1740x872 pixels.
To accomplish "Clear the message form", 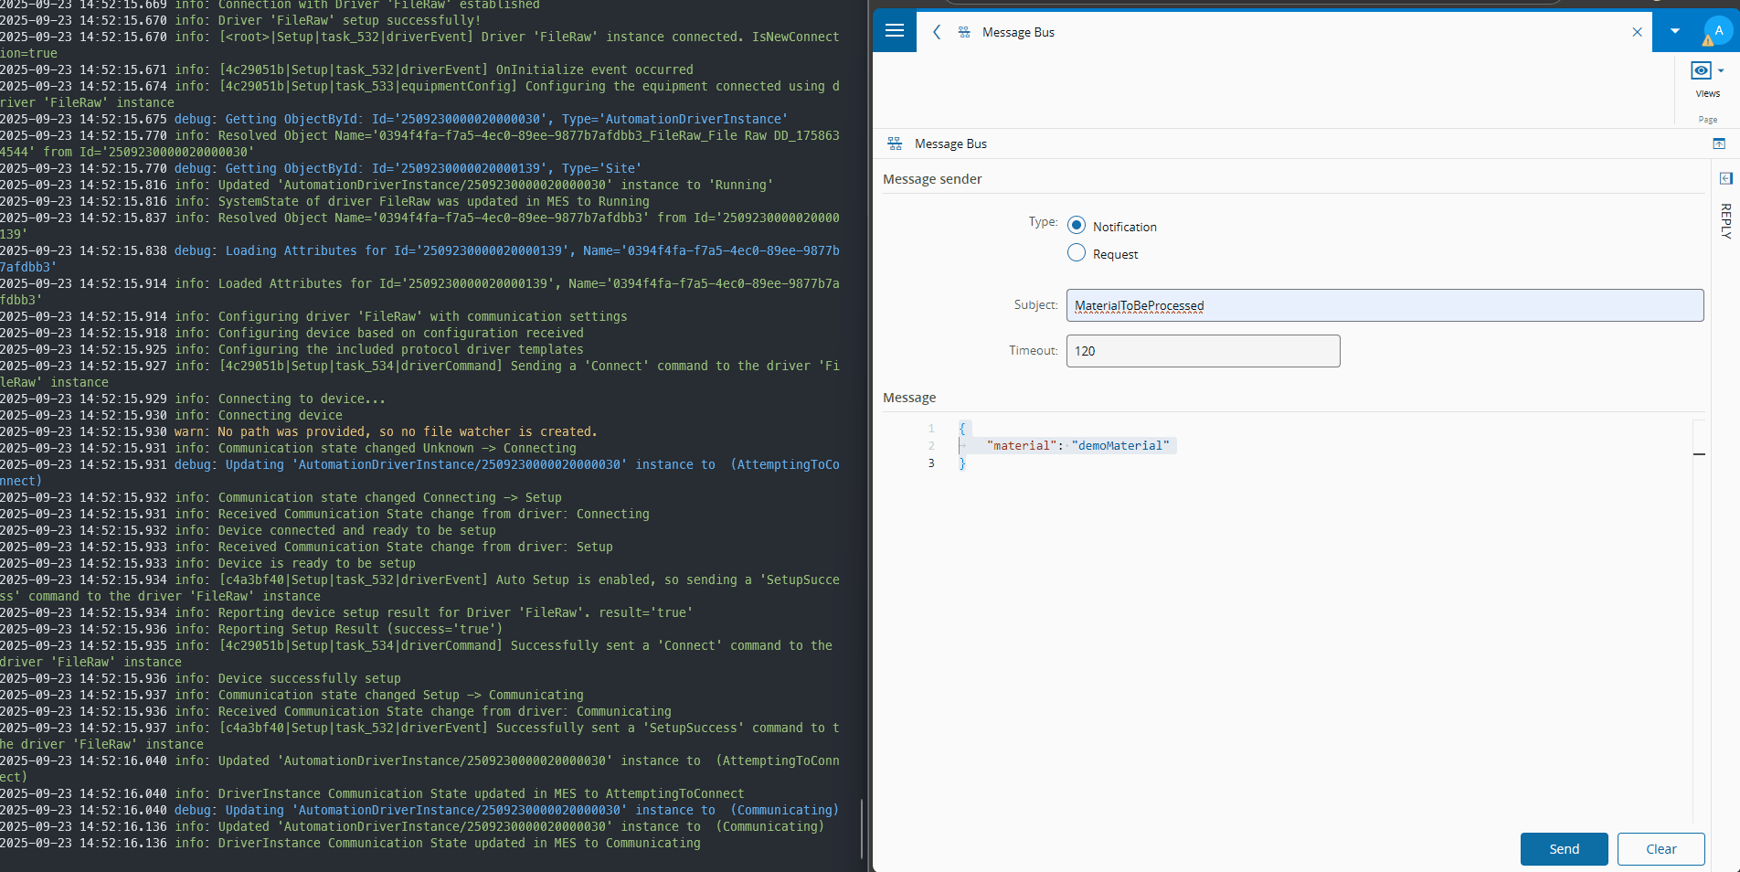I will [x=1660, y=849].
